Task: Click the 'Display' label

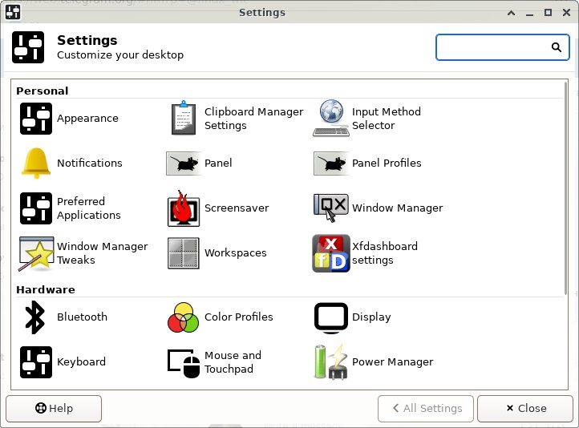Action: [x=371, y=317]
